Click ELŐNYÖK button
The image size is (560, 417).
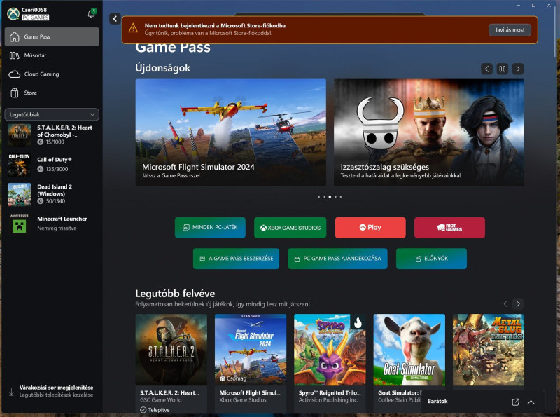pyautogui.click(x=431, y=259)
